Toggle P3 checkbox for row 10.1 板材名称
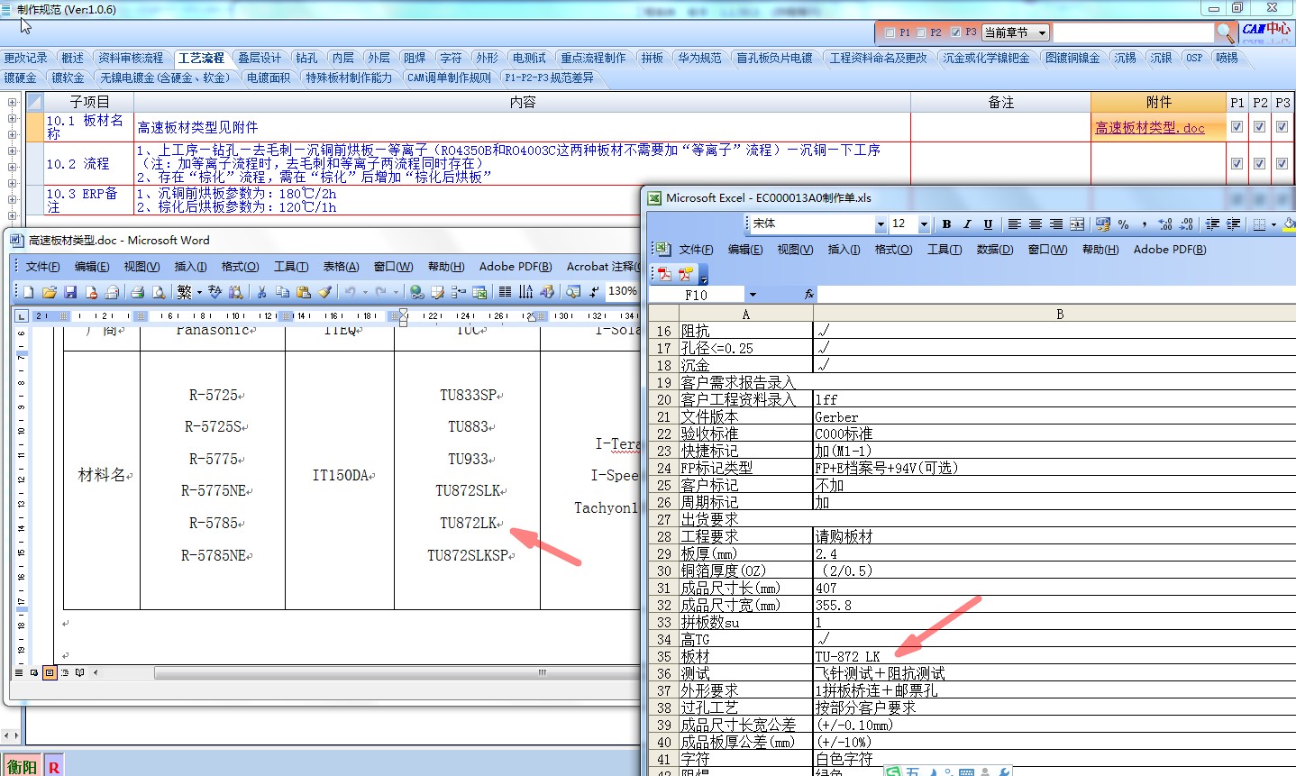The height and width of the screenshot is (776, 1296). (1282, 127)
